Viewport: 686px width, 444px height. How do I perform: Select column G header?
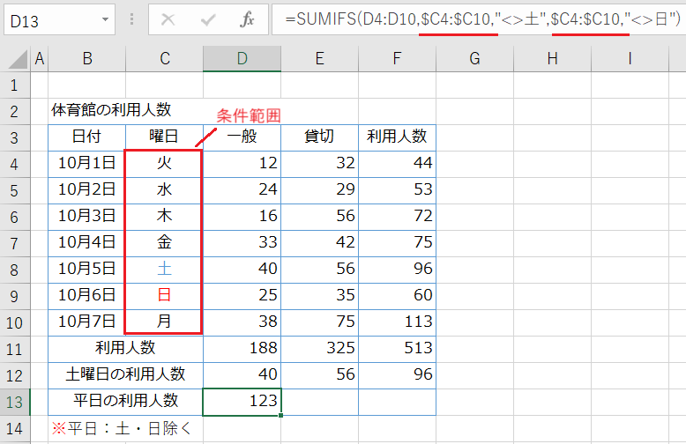pos(474,58)
